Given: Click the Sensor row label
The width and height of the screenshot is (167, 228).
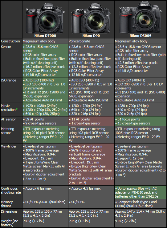Looking at the screenshot, I should click(6, 47).
